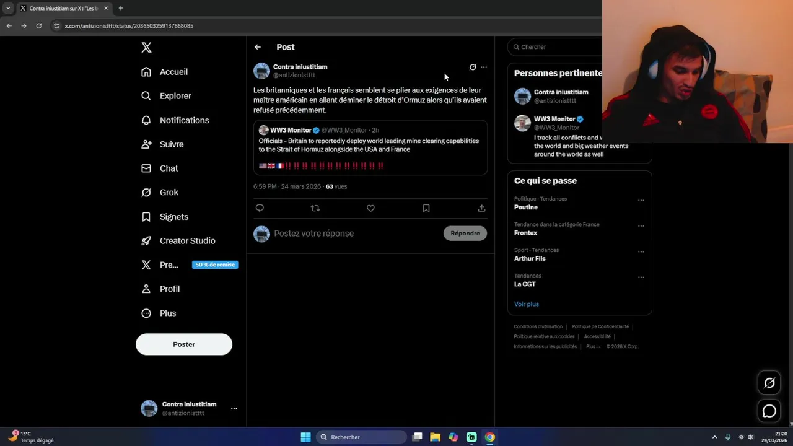Reload the page in browser
Image resolution: width=793 pixels, height=446 pixels.
pos(38,26)
